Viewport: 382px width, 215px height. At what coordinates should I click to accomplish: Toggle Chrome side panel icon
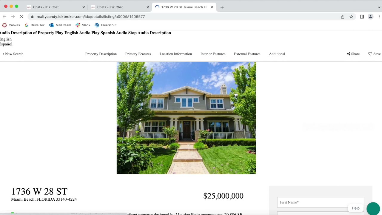click(362, 17)
